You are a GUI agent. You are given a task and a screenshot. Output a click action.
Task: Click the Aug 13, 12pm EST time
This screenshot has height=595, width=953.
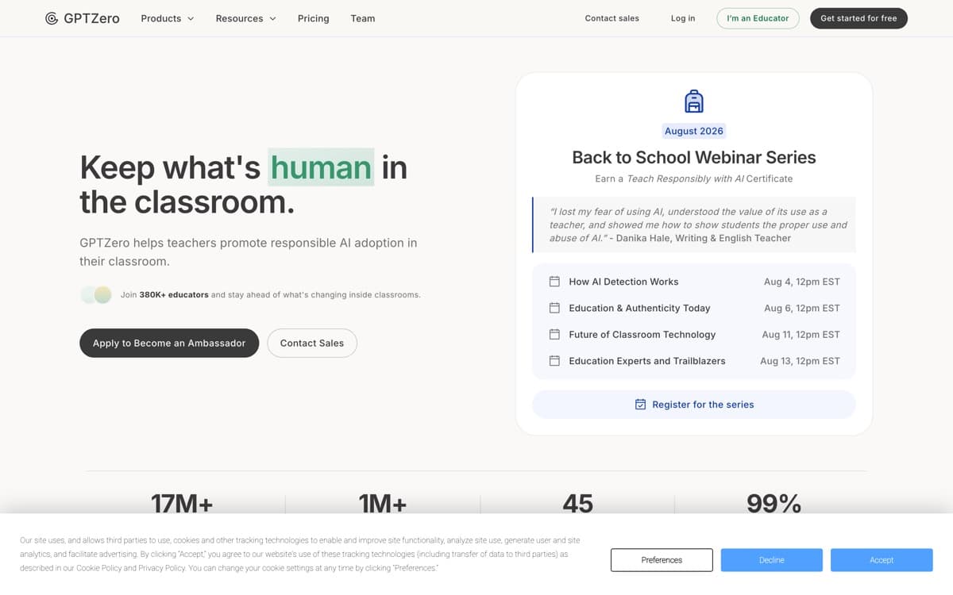tap(800, 361)
